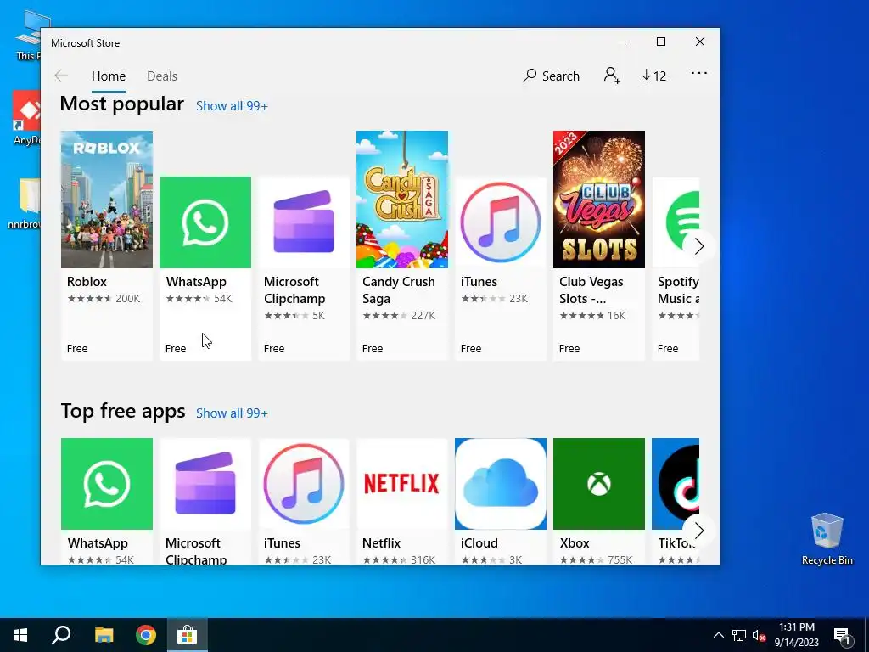Open Downloads and updates showing 12

[654, 76]
